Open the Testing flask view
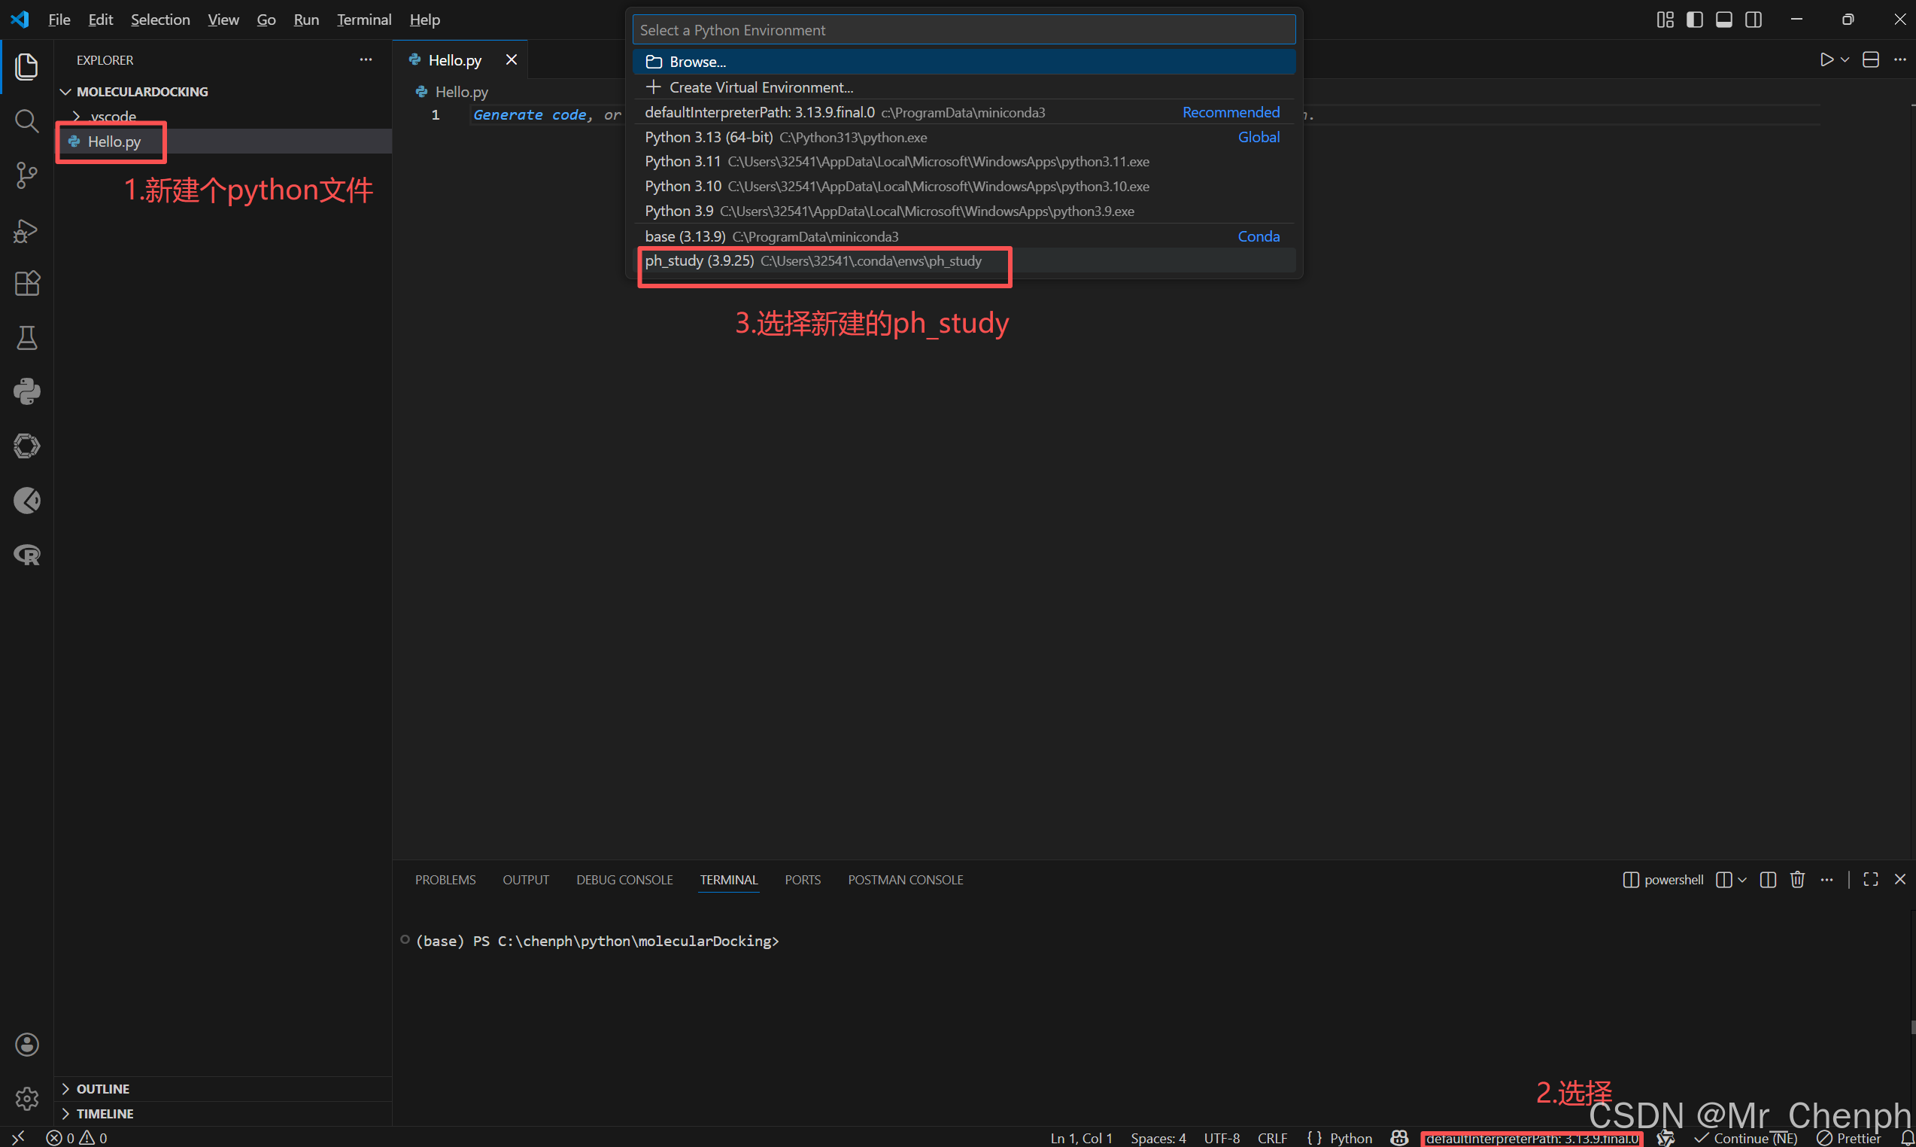 [26, 338]
